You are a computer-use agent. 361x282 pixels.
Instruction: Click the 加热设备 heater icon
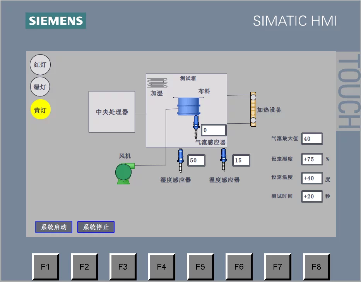(x=253, y=109)
